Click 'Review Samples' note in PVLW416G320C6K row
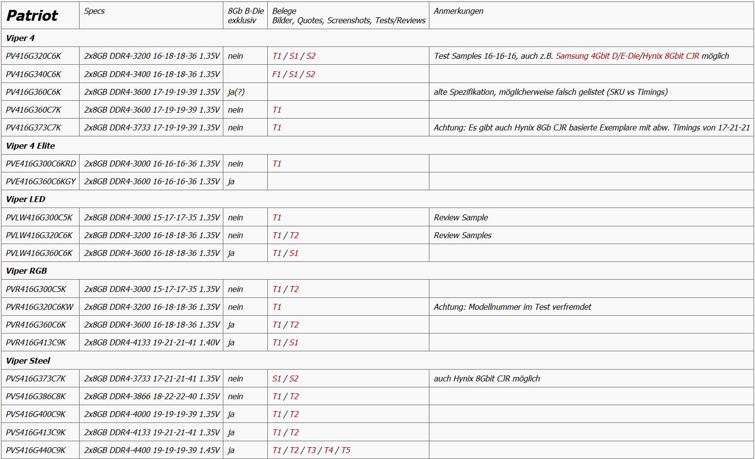The height and width of the screenshot is (459, 755). point(462,235)
